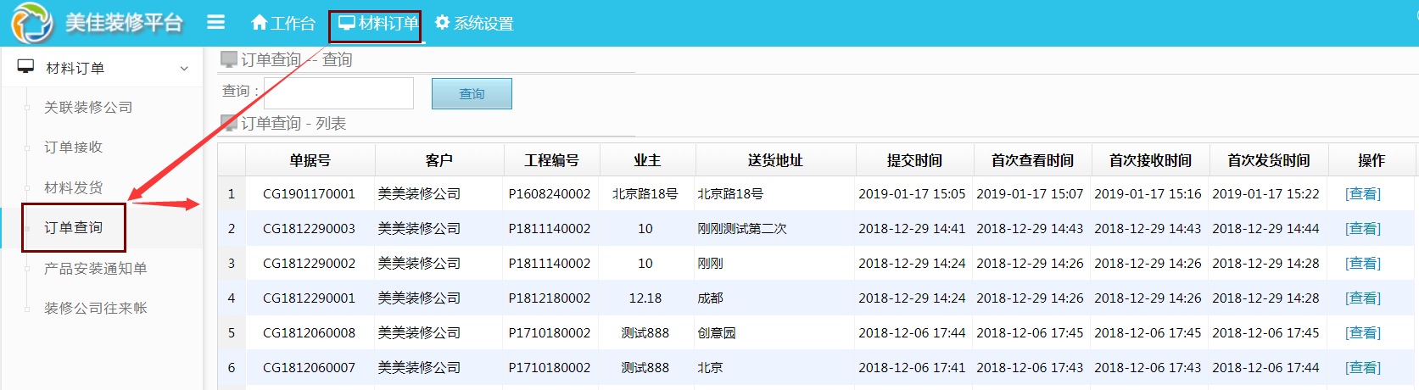The height and width of the screenshot is (390, 1419).
Task: Click the 美佳装修平台 logo icon
Action: coord(31,23)
